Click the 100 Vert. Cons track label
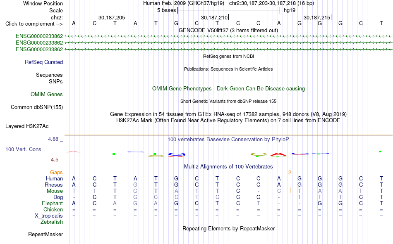Screen dimensions: 393x244 pyautogui.click(x=23, y=149)
